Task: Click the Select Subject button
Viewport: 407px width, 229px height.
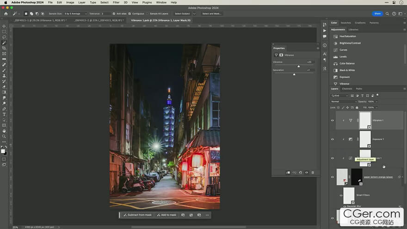Action: (182, 14)
